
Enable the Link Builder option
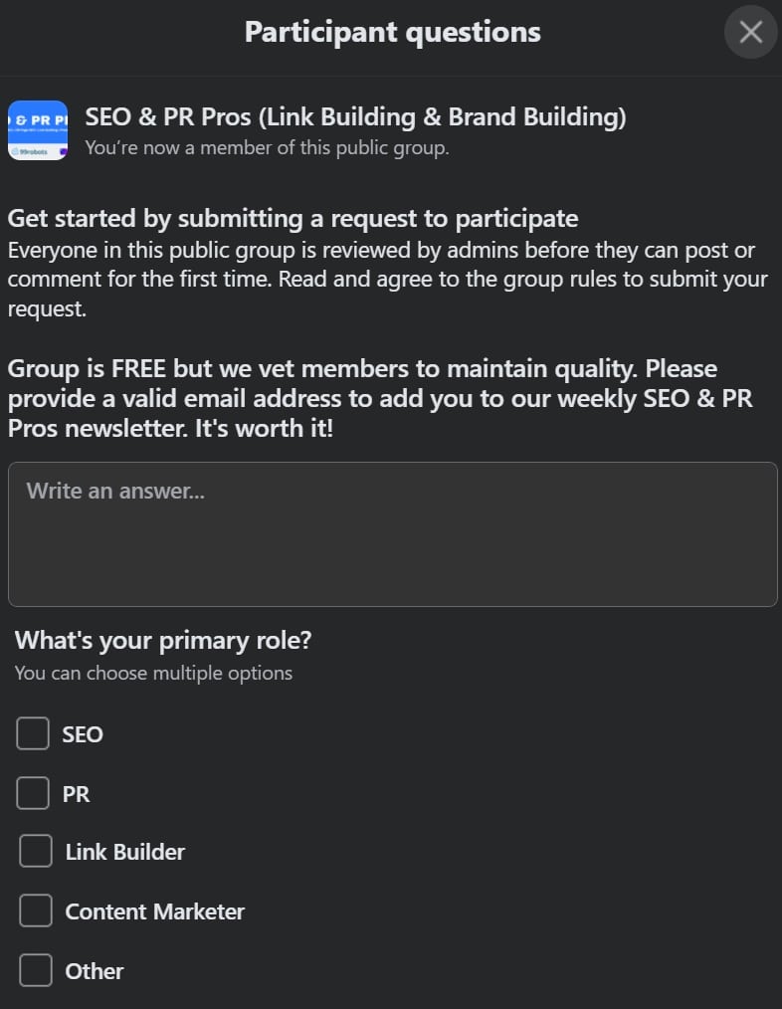point(35,851)
